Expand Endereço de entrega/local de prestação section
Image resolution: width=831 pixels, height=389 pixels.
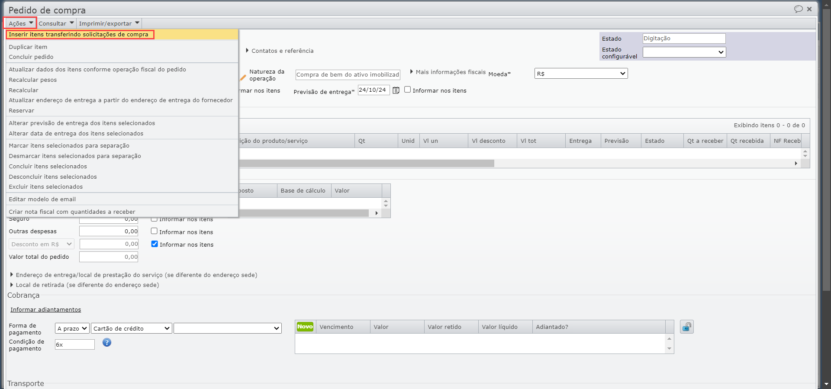pos(134,275)
